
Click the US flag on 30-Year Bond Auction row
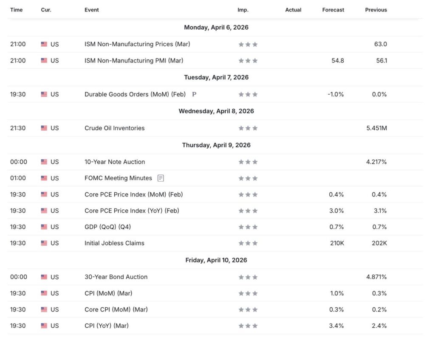coord(44,277)
